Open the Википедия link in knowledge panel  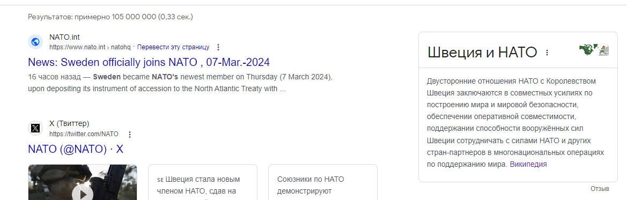coord(528,164)
